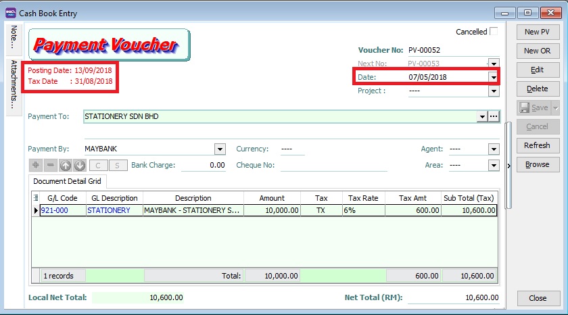Move the detail row down
Image resolution: width=568 pixels, height=315 pixels.
pos(80,166)
